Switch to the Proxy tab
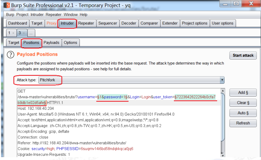This screenshot has height=160, width=261. [x=52, y=23]
